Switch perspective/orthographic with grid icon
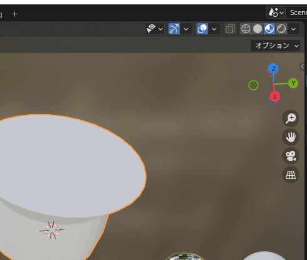This screenshot has width=307, height=260. [291, 175]
